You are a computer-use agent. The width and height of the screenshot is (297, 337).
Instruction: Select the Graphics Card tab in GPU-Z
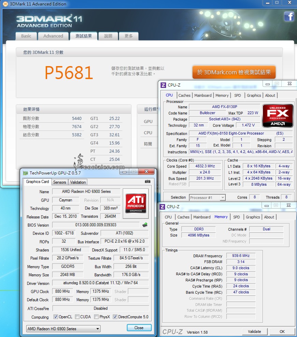pos(38,182)
